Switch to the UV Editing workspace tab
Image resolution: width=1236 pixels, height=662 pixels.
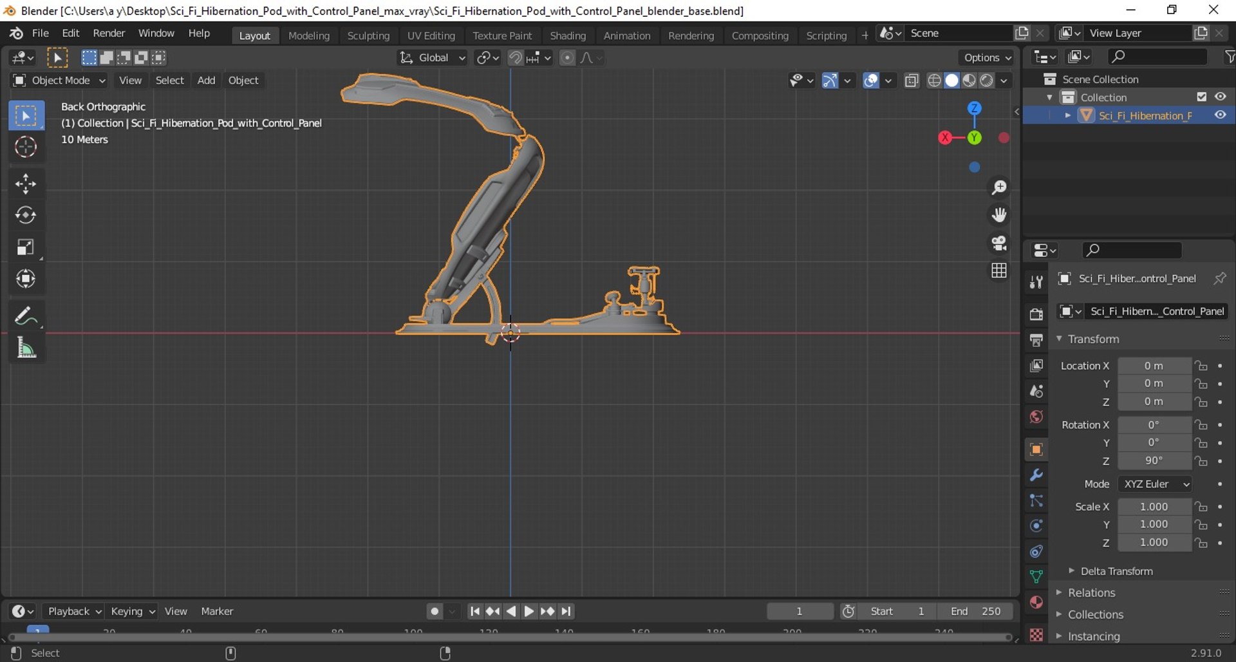point(431,35)
